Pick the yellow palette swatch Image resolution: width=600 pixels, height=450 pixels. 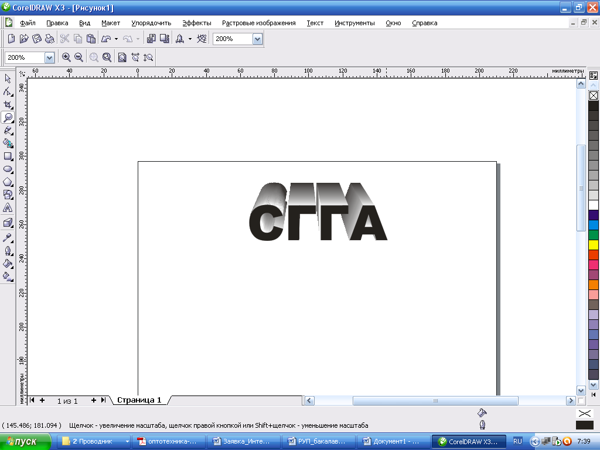click(x=594, y=244)
